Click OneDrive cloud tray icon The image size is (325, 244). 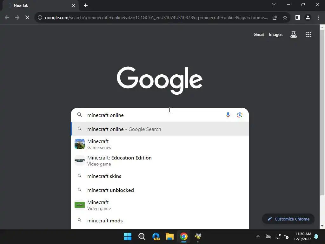268,236
